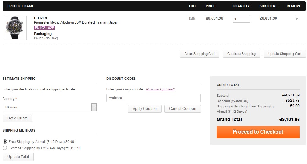Click the Get A Quote button
The width and height of the screenshot is (307, 164).
coord(17,118)
